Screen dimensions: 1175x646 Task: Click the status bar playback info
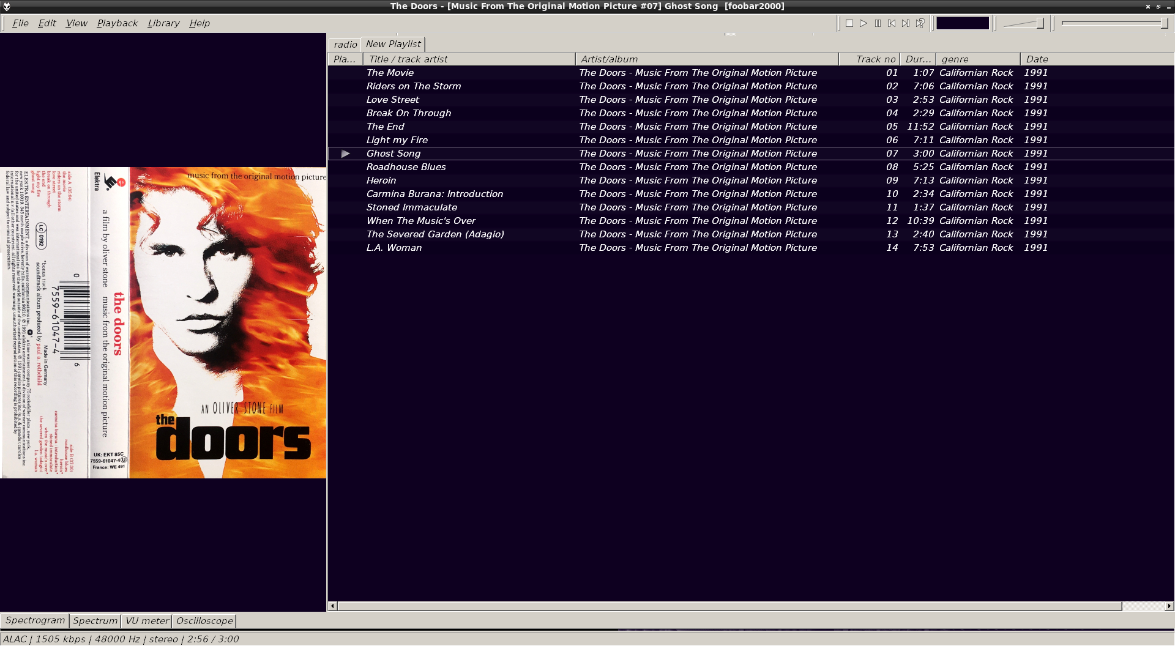[x=121, y=639]
